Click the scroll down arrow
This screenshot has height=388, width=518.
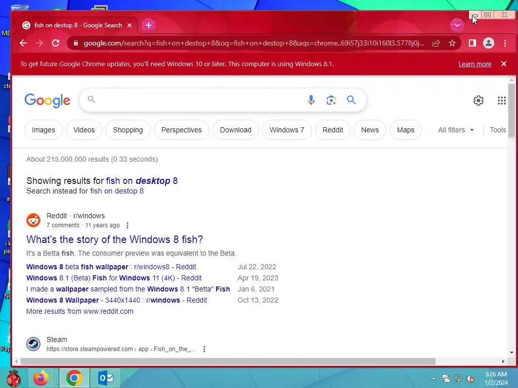pos(511,353)
